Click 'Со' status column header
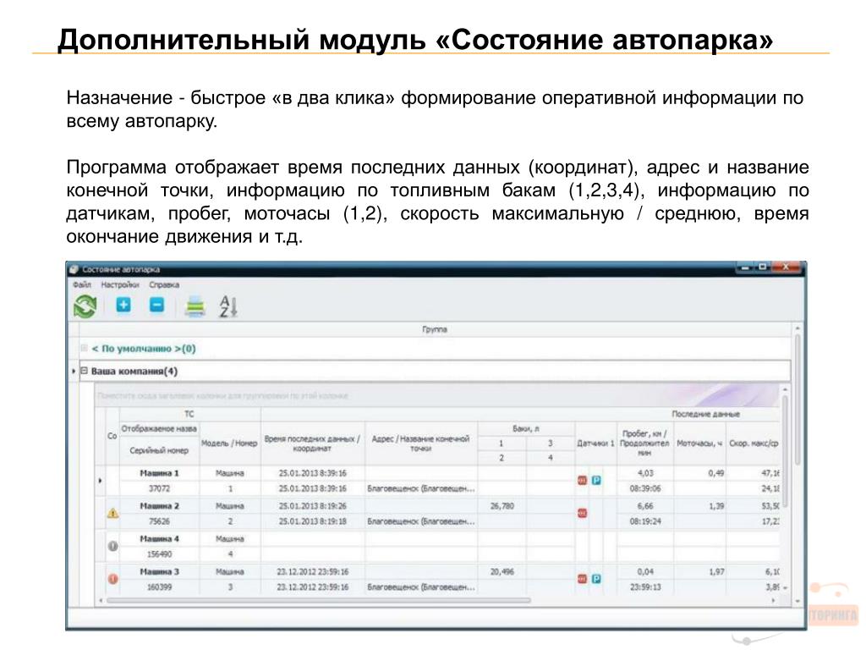The image size is (866, 650). pyautogui.click(x=112, y=436)
